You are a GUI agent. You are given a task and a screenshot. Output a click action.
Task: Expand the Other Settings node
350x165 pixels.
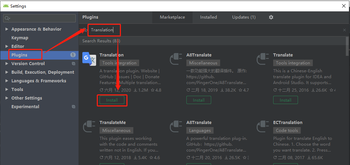[7, 98]
